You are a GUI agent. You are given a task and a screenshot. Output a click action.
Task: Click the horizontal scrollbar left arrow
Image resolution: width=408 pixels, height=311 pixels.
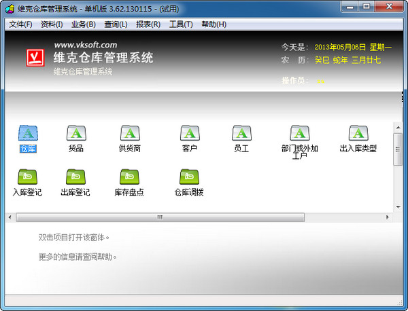10,217
